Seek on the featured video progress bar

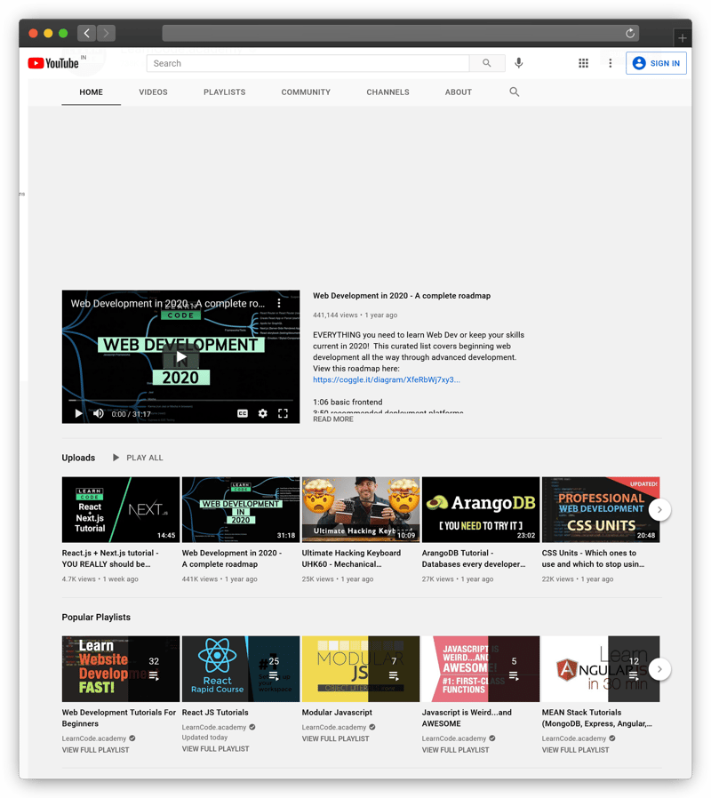[x=180, y=401]
